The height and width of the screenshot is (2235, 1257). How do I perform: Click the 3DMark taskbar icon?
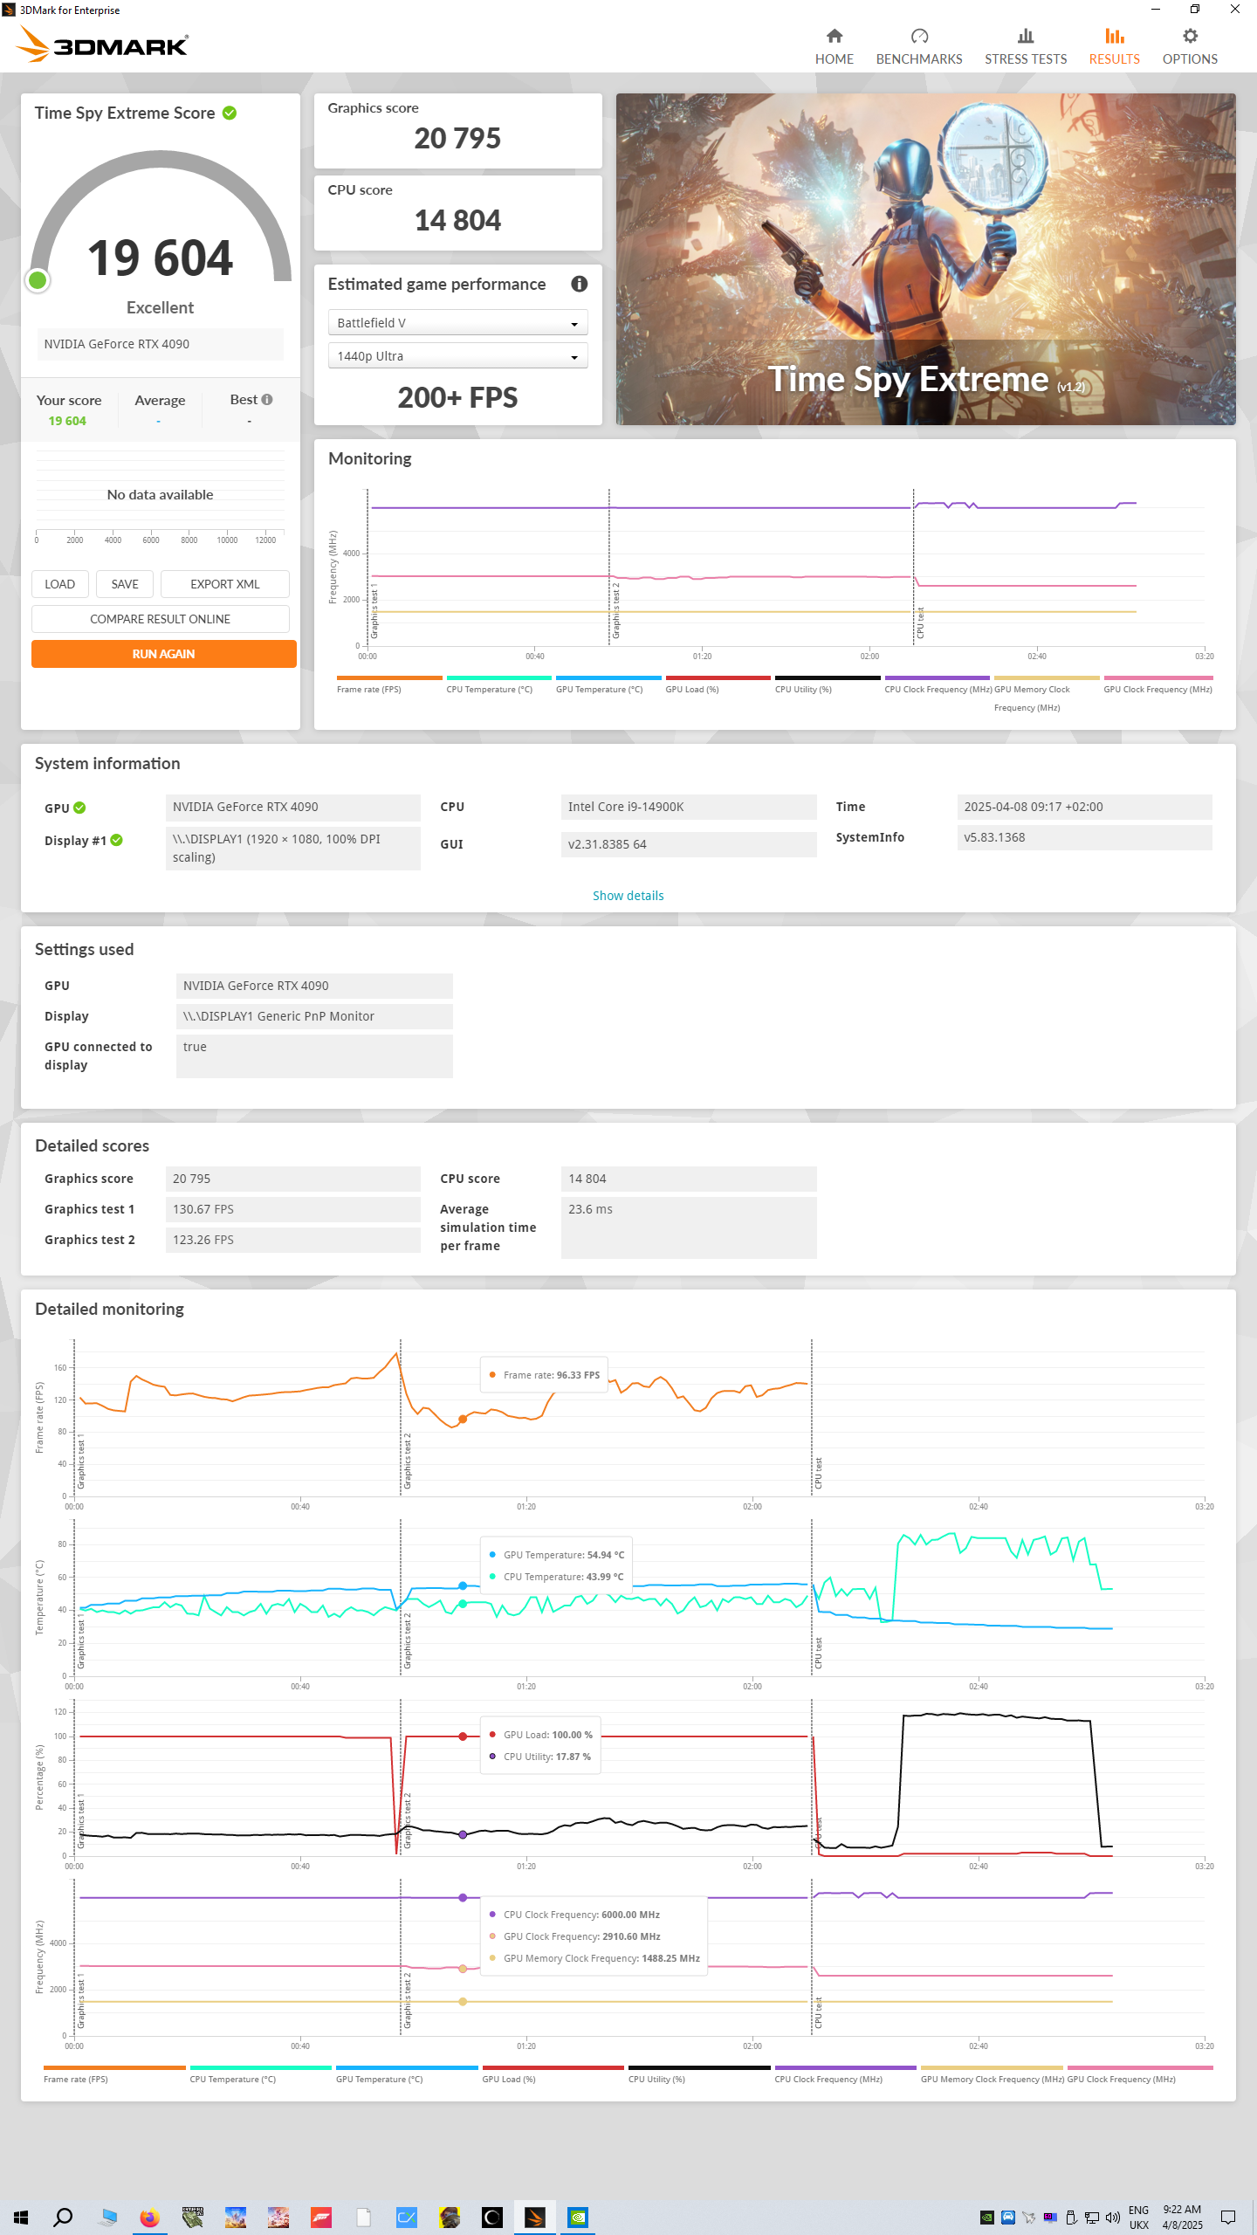(x=534, y=2217)
